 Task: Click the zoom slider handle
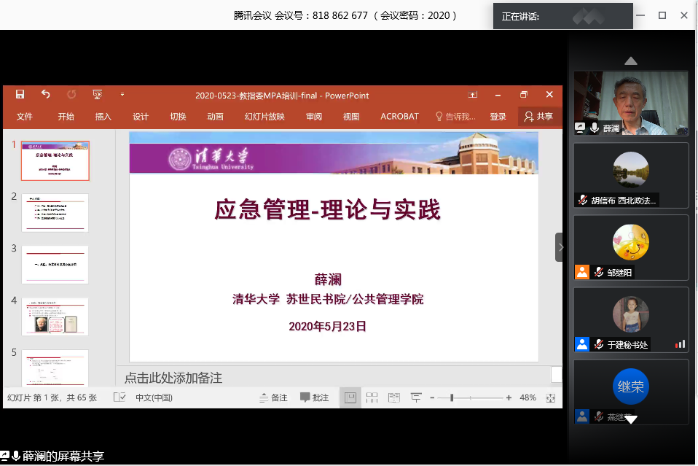pyautogui.click(x=452, y=397)
